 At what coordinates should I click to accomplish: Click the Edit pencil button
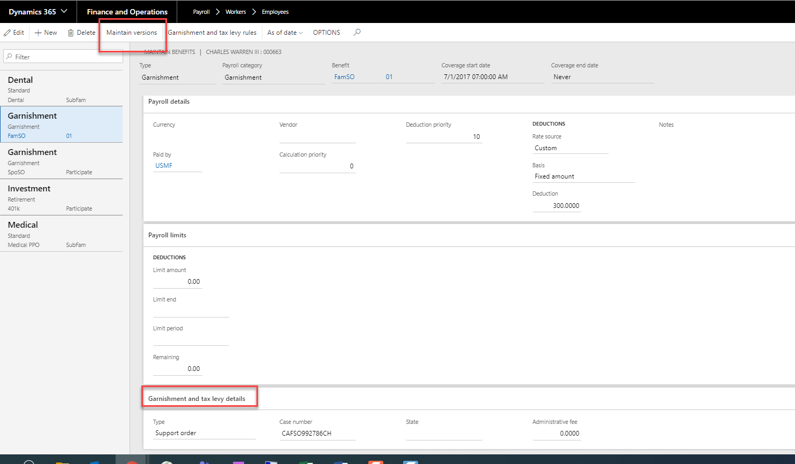point(14,33)
